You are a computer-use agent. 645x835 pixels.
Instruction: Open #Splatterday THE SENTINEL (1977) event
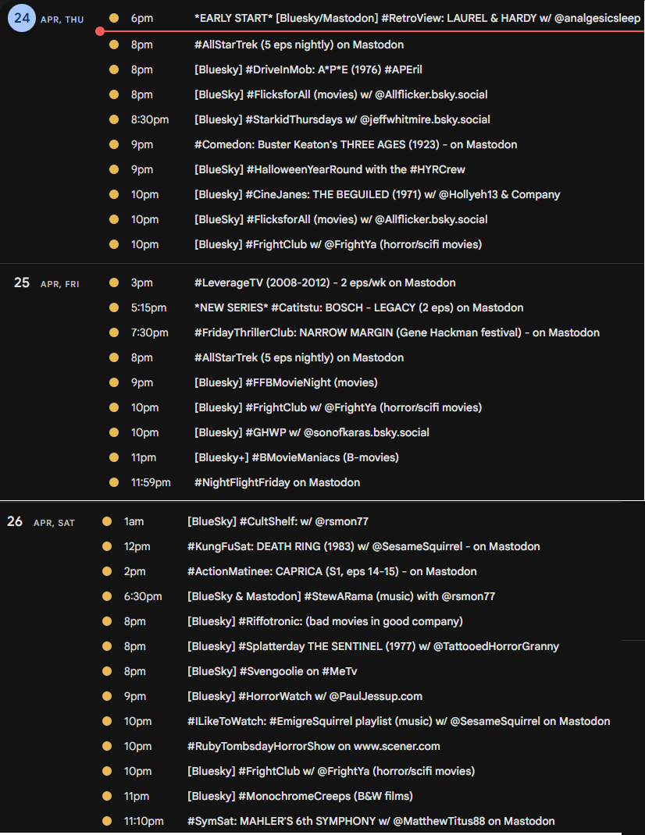pyautogui.click(x=373, y=647)
